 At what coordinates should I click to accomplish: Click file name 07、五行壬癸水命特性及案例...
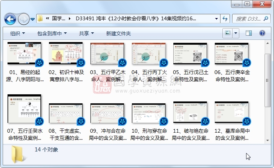[25, 135]
